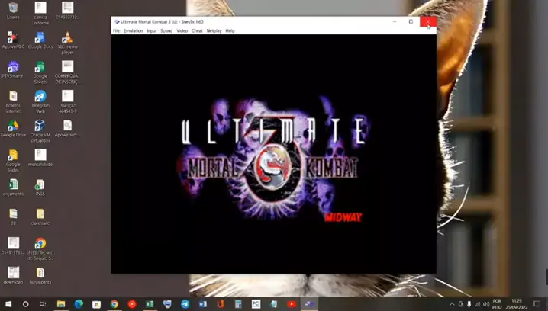Screen dimensions: 548x311
Task: Maximize the Snes9x window
Action: [411, 21]
